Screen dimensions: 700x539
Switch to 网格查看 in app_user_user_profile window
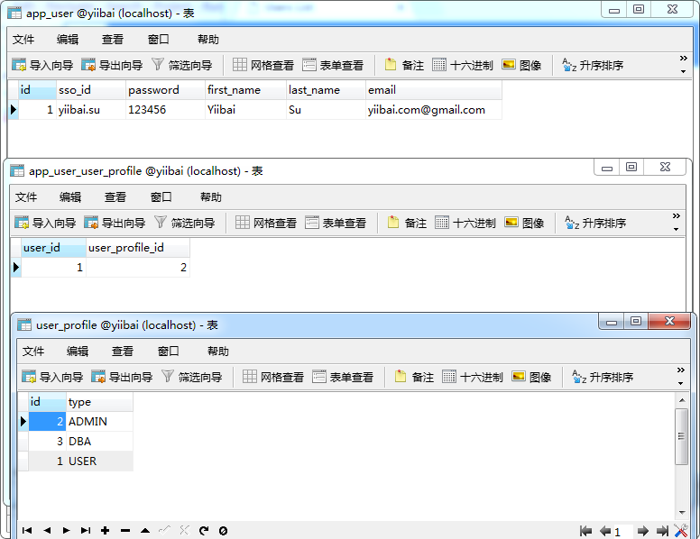(266, 223)
